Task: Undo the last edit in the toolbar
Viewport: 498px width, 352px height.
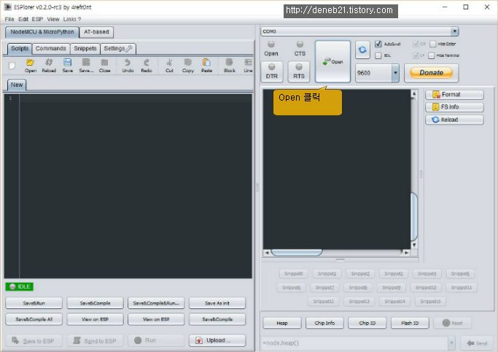Action: (x=128, y=66)
